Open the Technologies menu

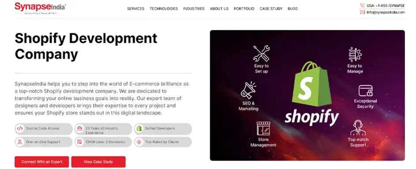[163, 8]
